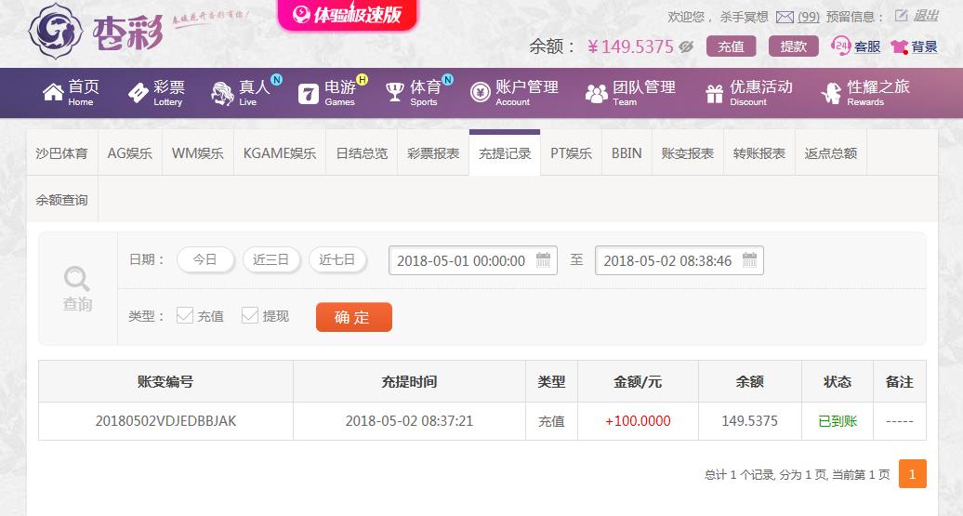
Task: Toggle the 提现 type checkbox
Action: [249, 315]
